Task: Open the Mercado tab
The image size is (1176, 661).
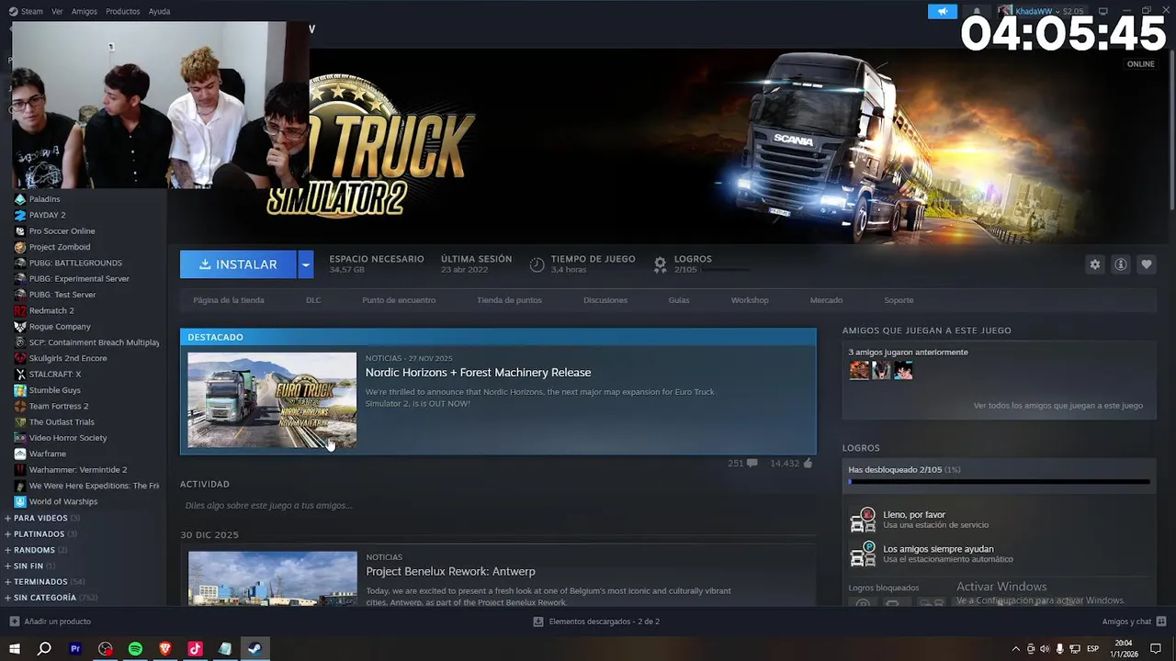Action: click(x=826, y=300)
